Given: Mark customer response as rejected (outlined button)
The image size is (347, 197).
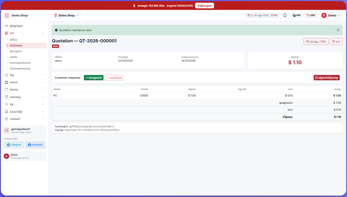Looking at the screenshot, I should 114,78.
